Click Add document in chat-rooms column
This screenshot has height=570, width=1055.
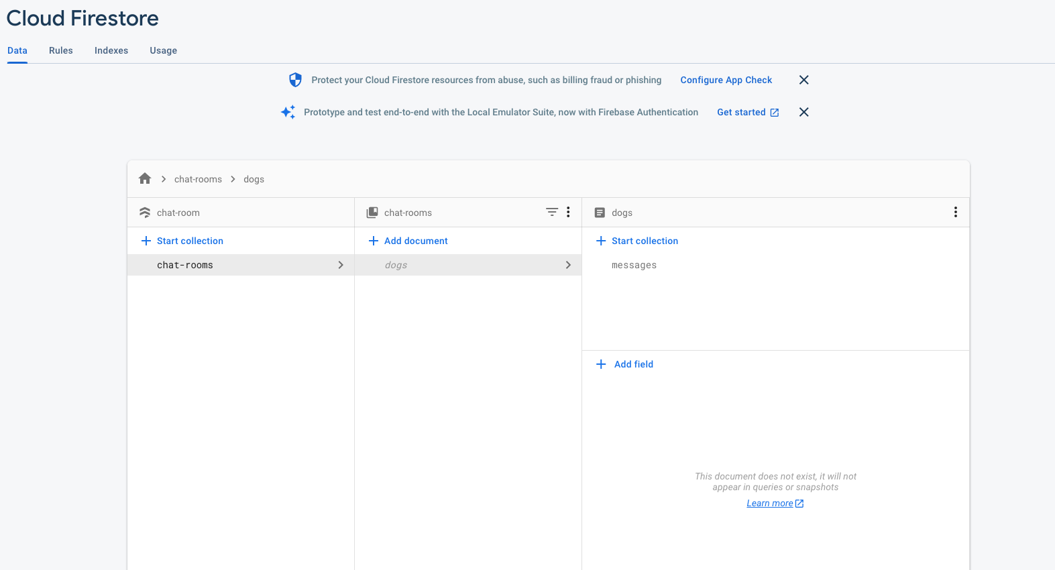click(x=408, y=241)
